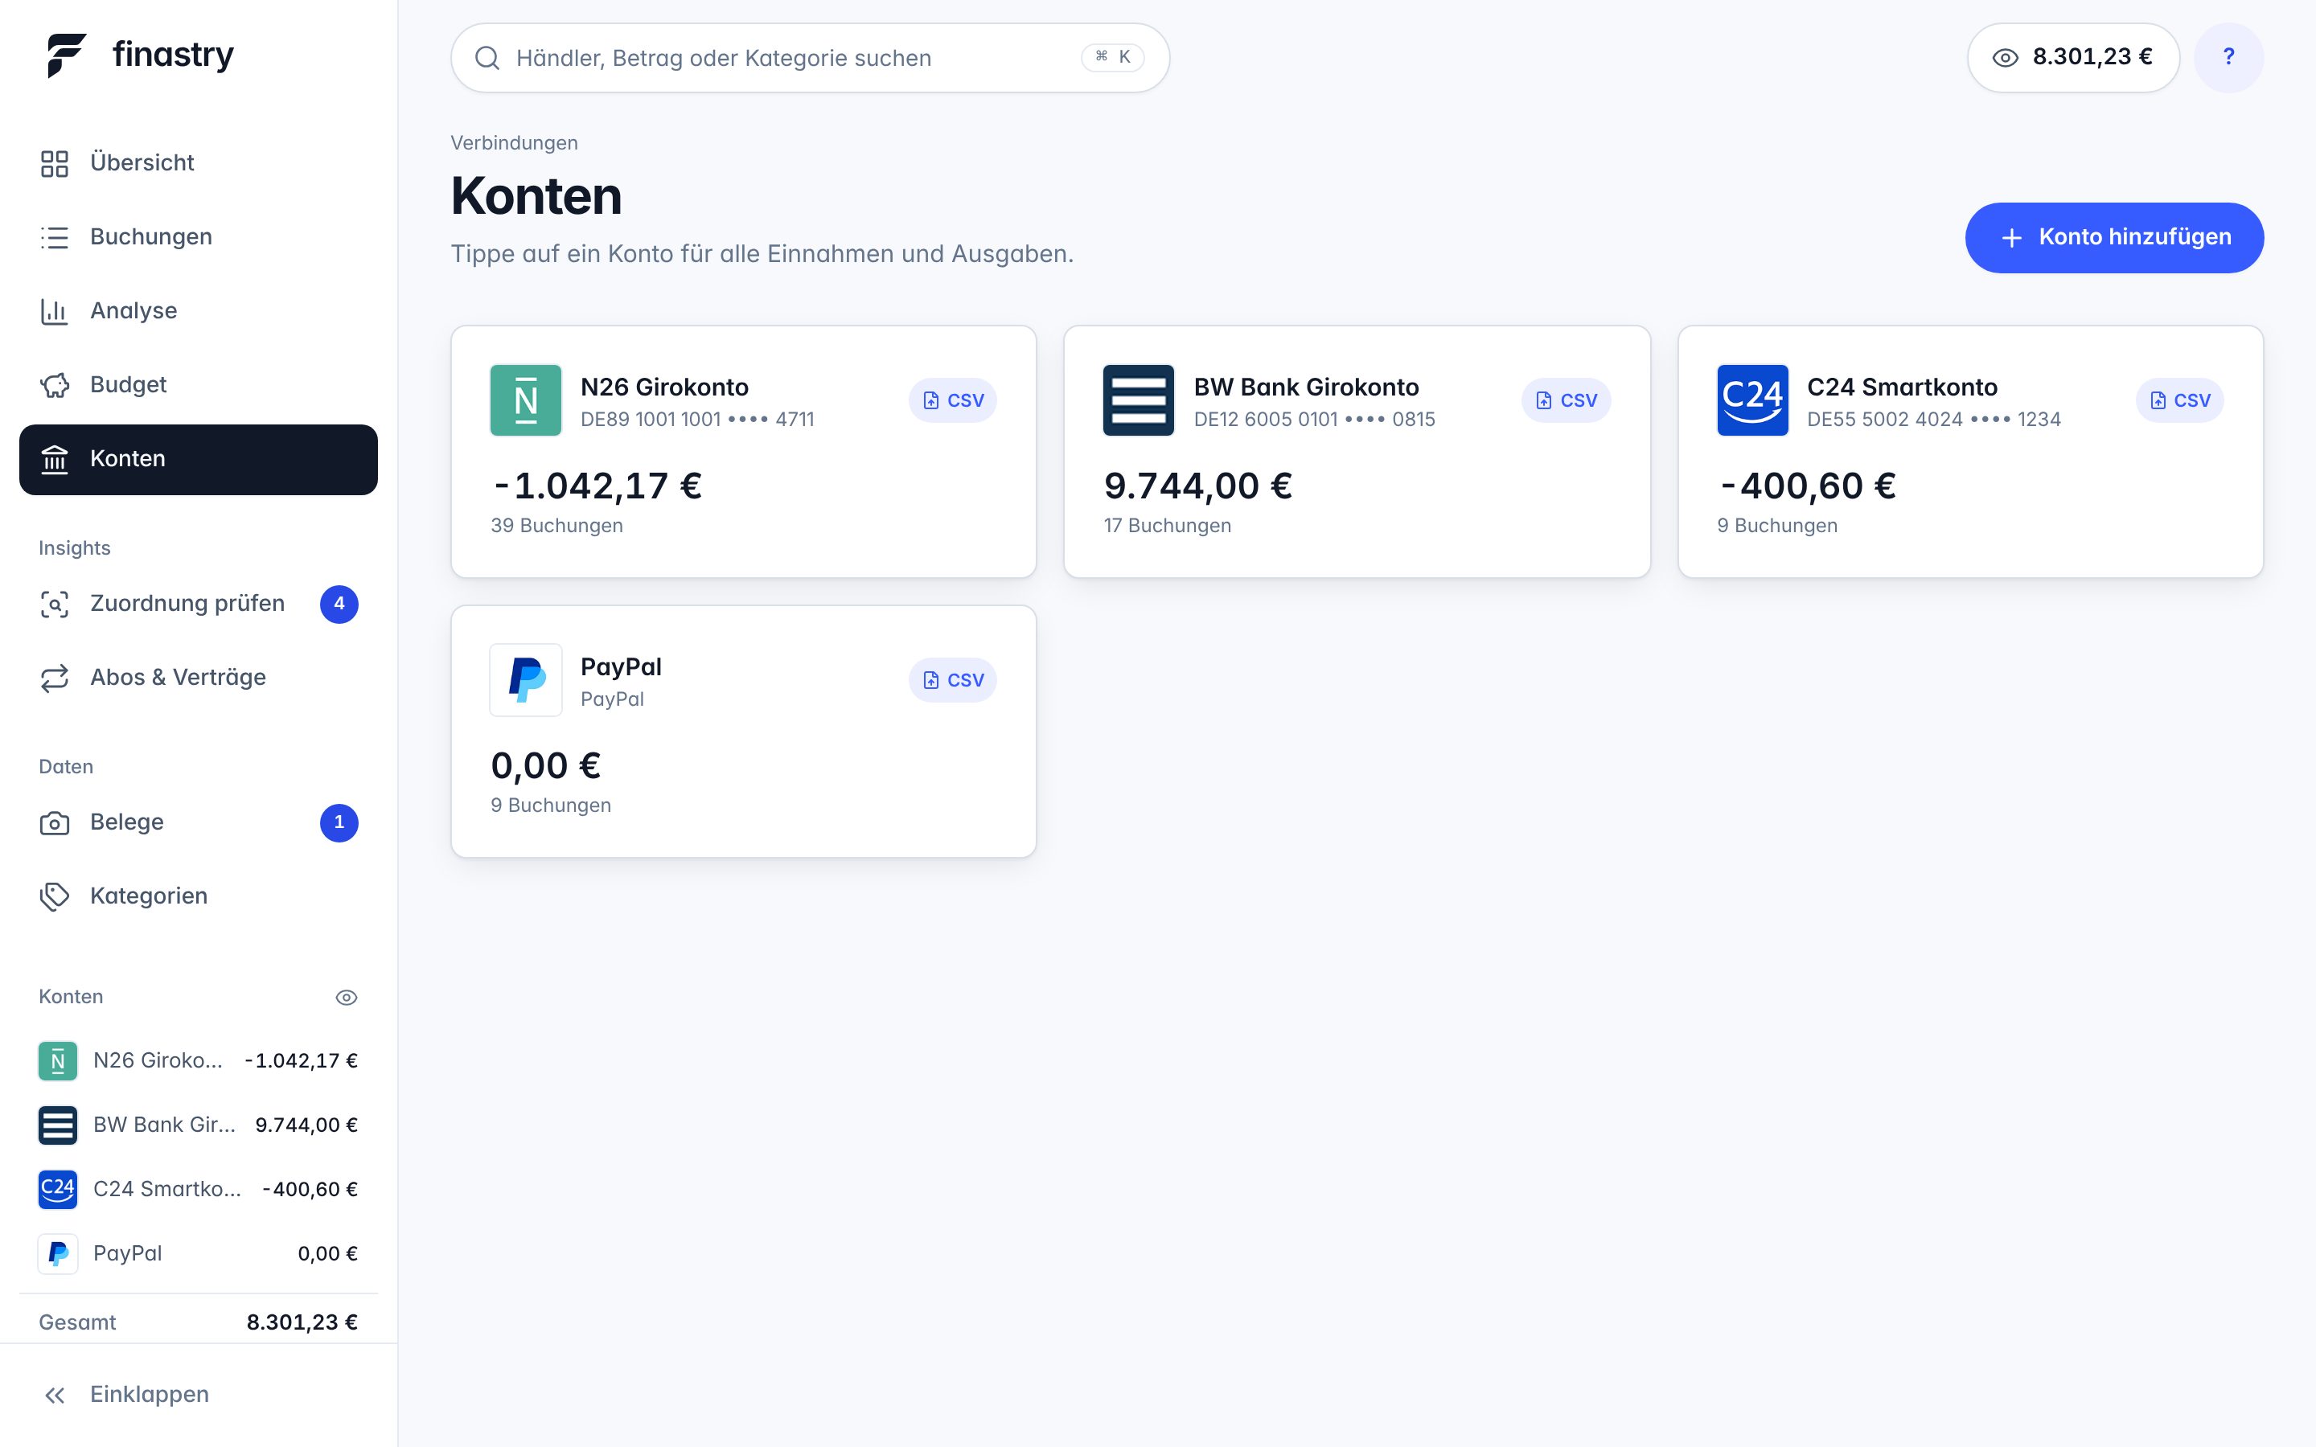The image size is (2316, 1447).
Task: Click the Budget piggy bank icon
Action: coord(55,385)
